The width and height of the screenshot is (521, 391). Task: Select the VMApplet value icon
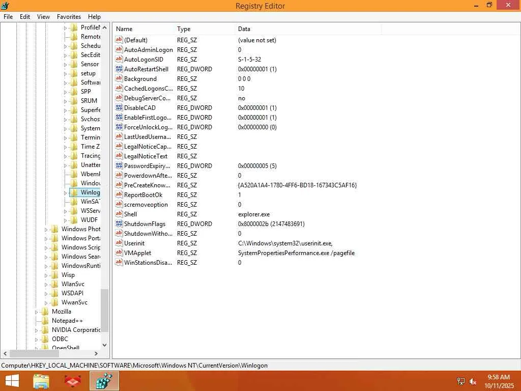tap(119, 253)
